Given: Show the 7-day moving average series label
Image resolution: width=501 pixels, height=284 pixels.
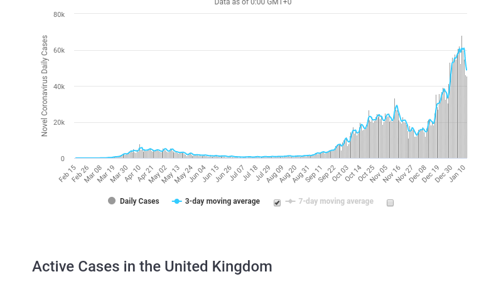Looking at the screenshot, I should point(335,201).
